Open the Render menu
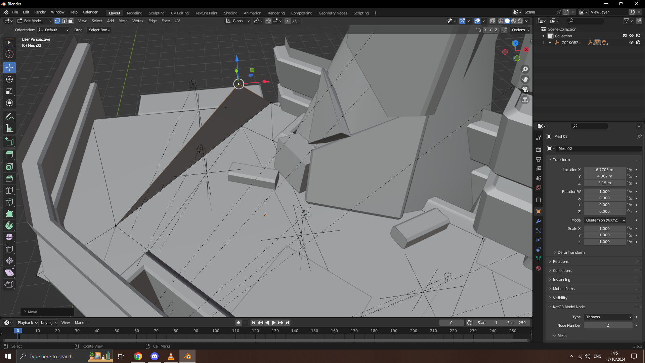This screenshot has width=645, height=363. pos(40,12)
